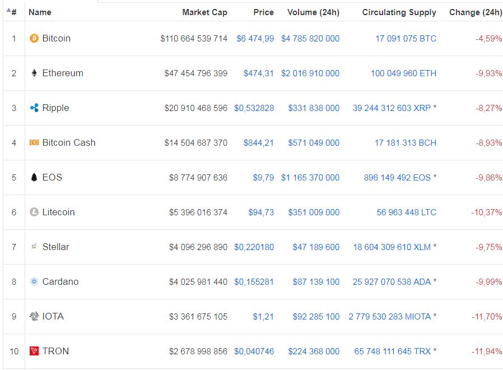The width and height of the screenshot is (503, 370).
Task: Open the Cardano name link
Action: pos(60,281)
